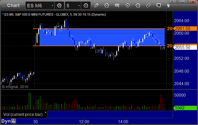Click the 50000 volume axis label
Viewport: 198px width, 125px height.
point(180,95)
